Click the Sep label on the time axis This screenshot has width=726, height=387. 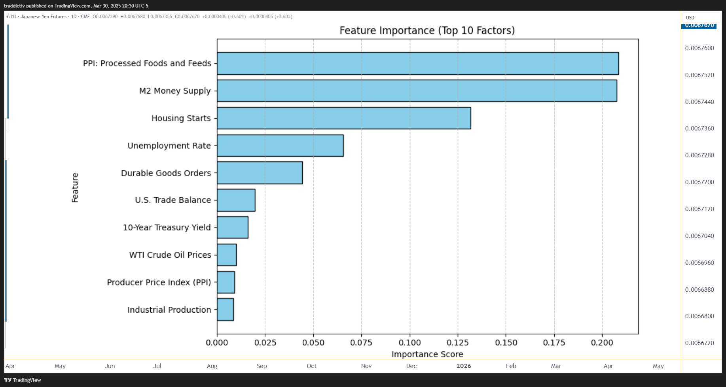(262, 366)
